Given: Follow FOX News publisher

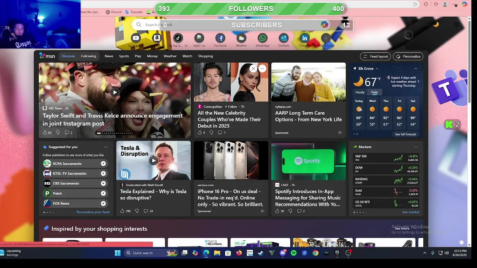Looking at the screenshot, I should pos(103,204).
